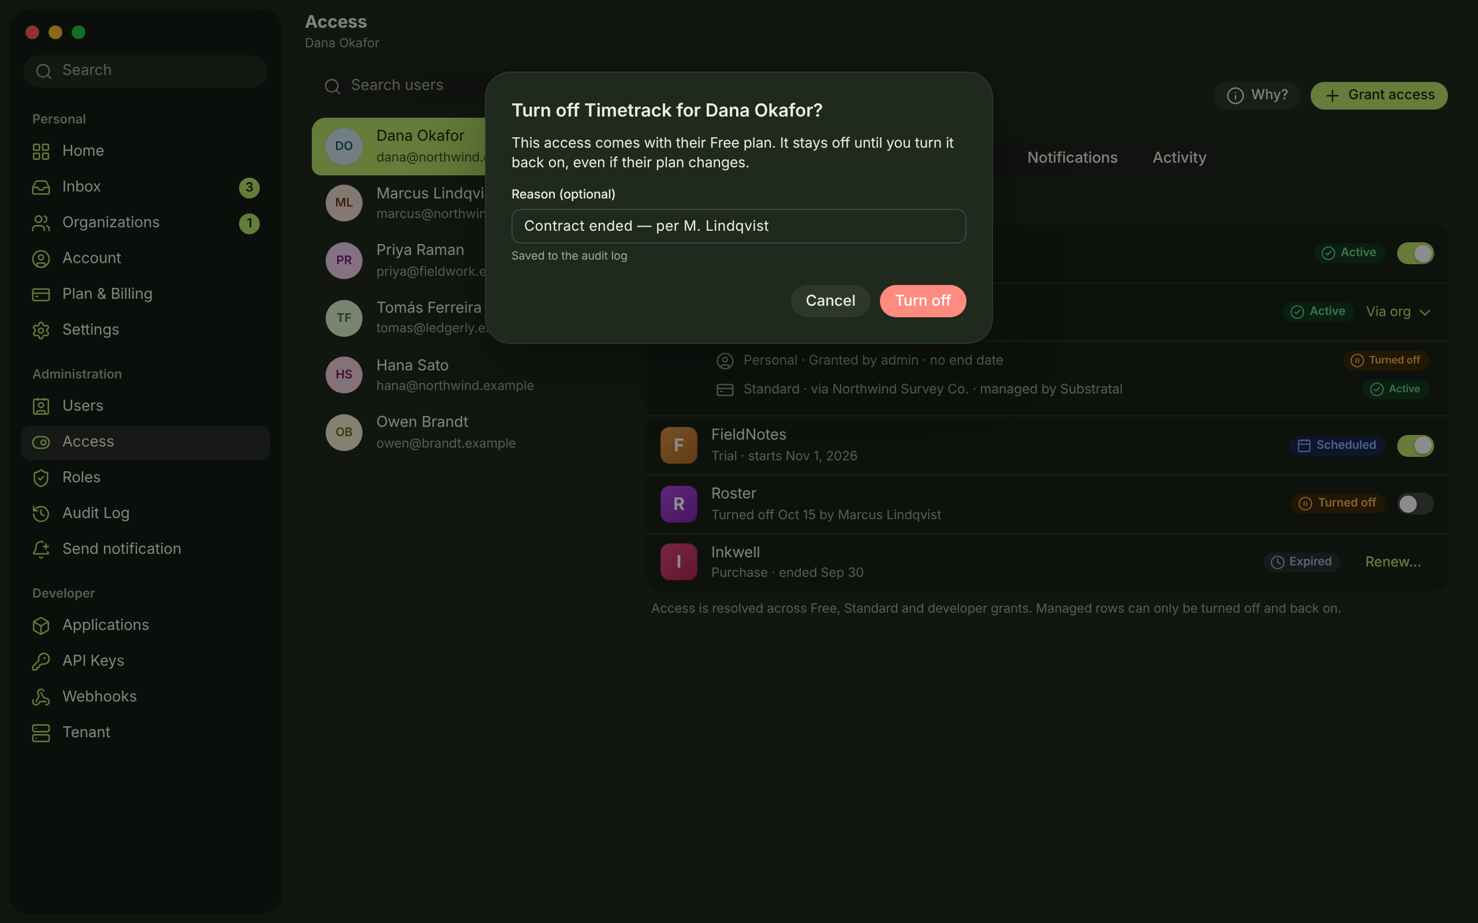Open Users under Administration
This screenshot has height=923, width=1478.
pyautogui.click(x=145, y=406)
